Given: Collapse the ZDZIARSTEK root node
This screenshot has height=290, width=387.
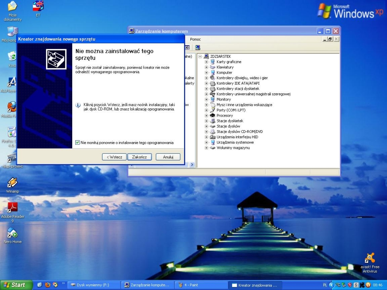Looking at the screenshot, I should (x=200, y=57).
